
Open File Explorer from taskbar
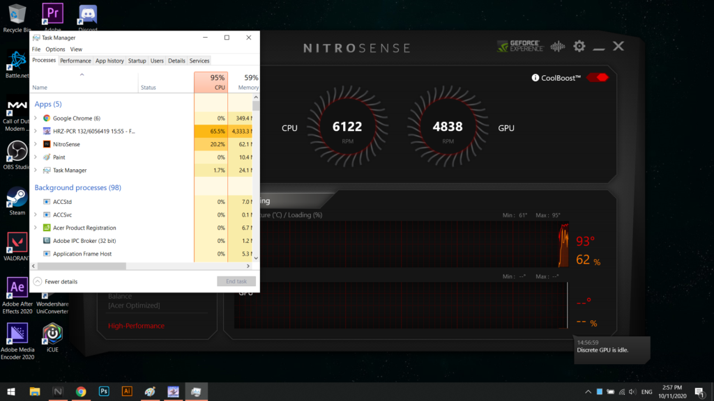[35, 391]
